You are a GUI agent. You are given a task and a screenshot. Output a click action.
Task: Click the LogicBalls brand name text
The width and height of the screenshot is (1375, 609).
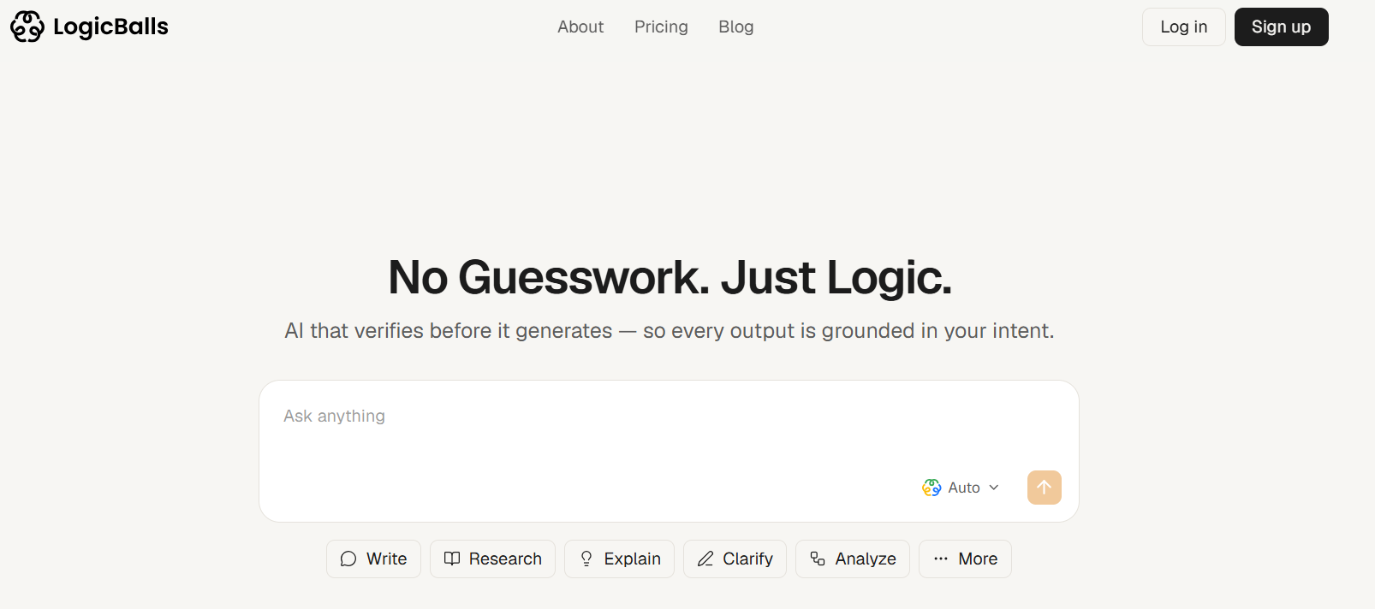click(110, 27)
